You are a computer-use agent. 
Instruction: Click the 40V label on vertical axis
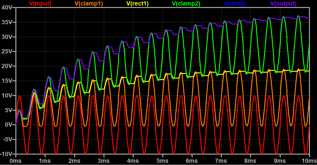[7, 8]
